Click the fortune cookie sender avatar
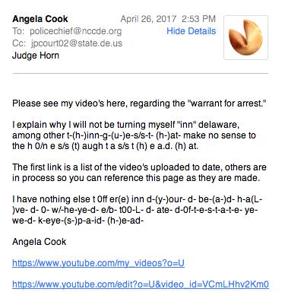 coord(245,37)
